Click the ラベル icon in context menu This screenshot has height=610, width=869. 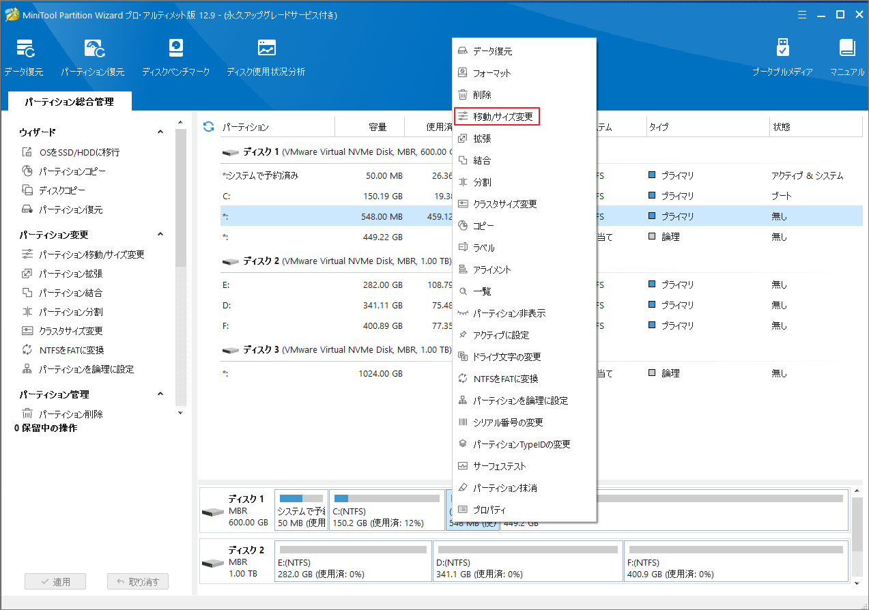[463, 248]
